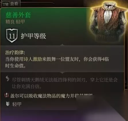This screenshot has height=121, width=128.
Task: Click the 护甲等级 label text
Action: tap(33, 36)
